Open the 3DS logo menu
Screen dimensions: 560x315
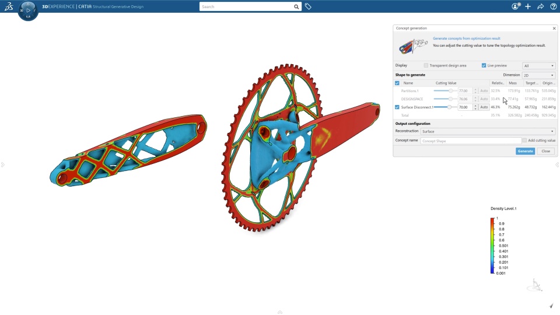9,6
